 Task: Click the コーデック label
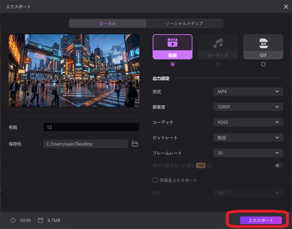point(163,122)
